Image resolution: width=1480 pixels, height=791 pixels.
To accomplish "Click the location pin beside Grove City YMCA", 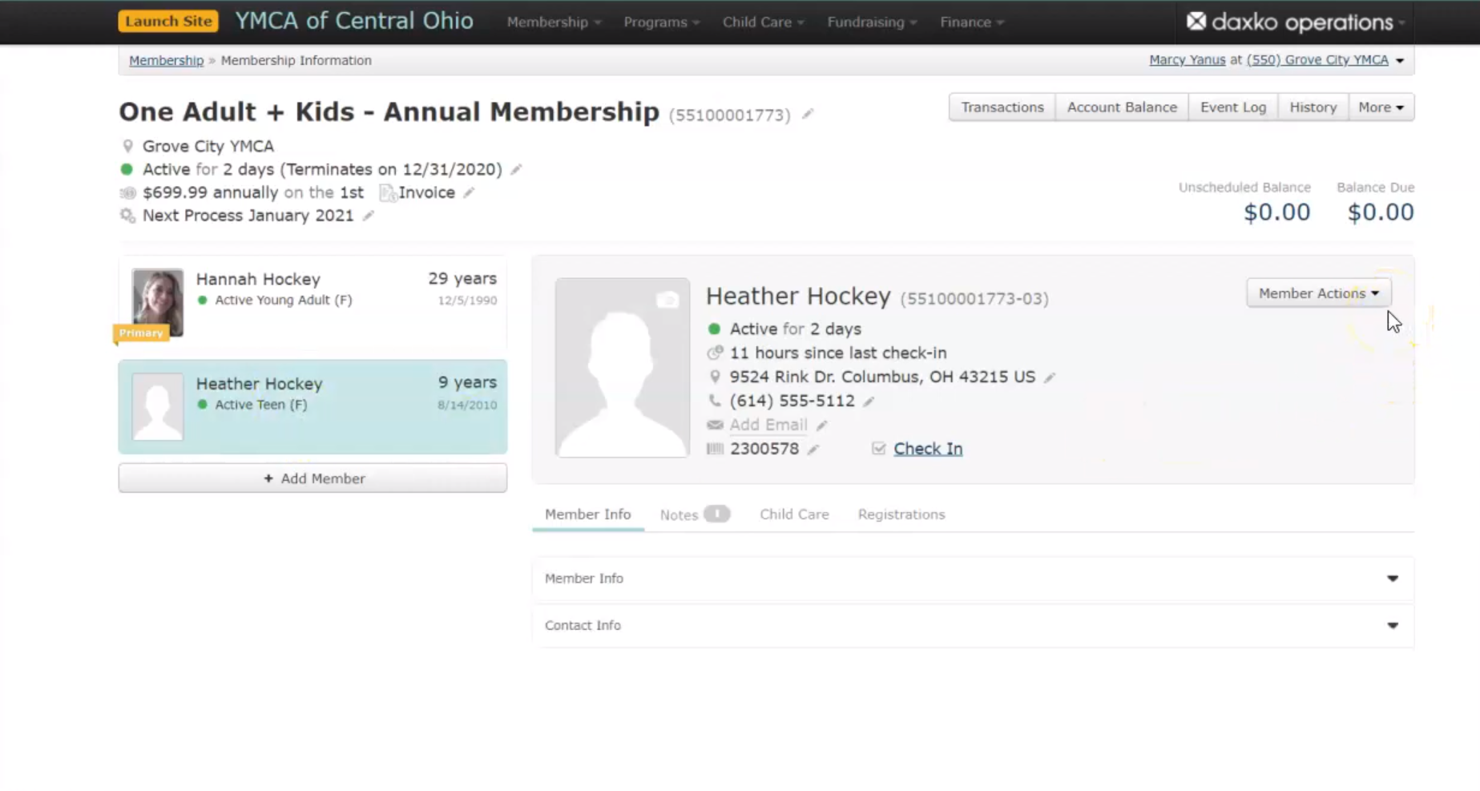I will pos(127,146).
